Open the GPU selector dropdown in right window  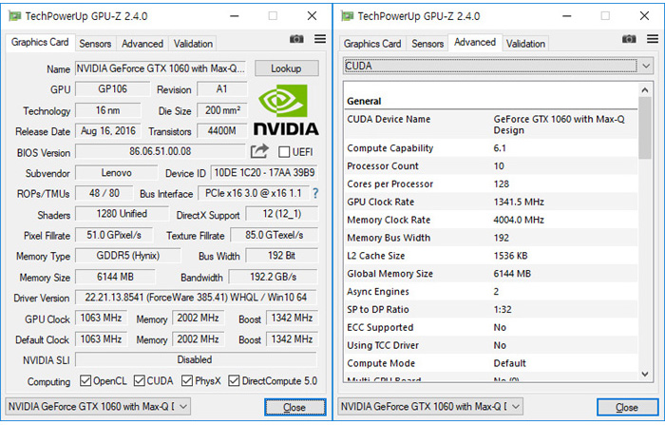(430, 406)
